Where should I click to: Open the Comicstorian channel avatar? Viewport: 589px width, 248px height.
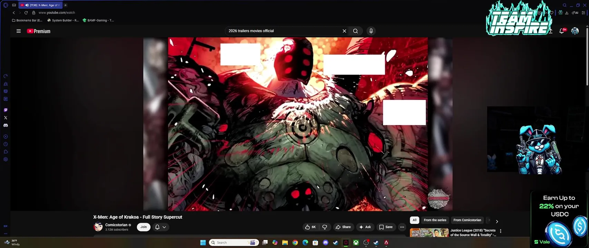point(98,227)
